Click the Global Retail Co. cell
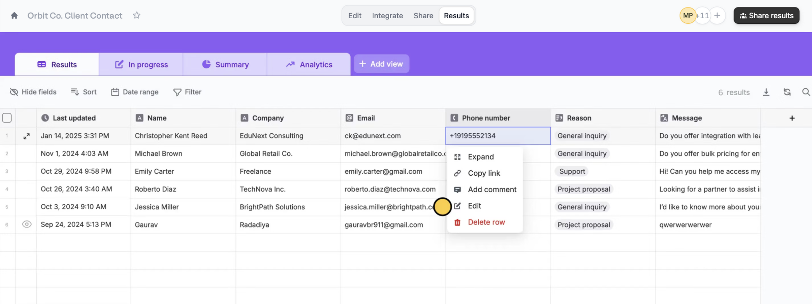The image size is (812, 304). pos(288,154)
